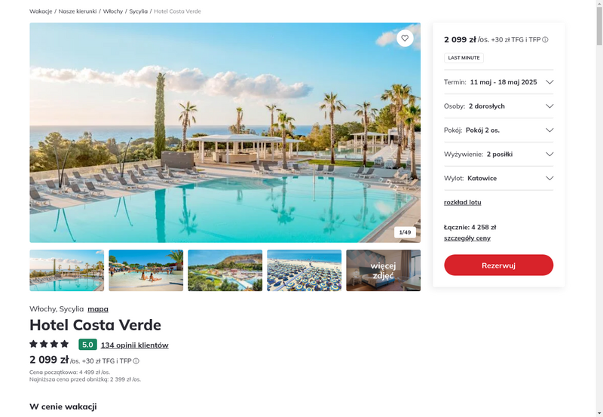Image resolution: width=603 pixels, height=417 pixels.
Task: Select the beach umbrellas thumbnail photo
Action: click(x=305, y=271)
